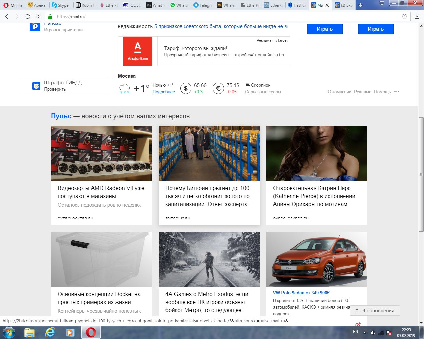Launch Internet Explorer from the taskbar
Image resolution: width=424 pixels, height=339 pixels.
50,332
